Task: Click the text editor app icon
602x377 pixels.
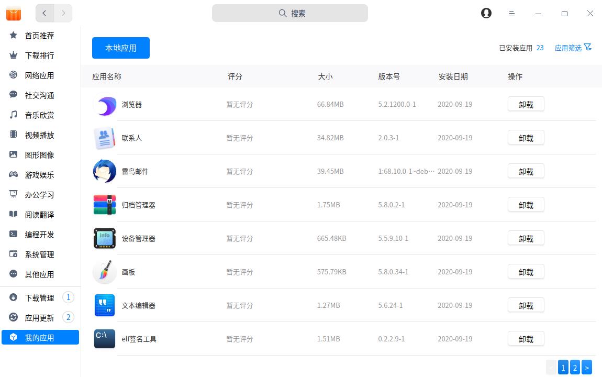Action: 105,305
